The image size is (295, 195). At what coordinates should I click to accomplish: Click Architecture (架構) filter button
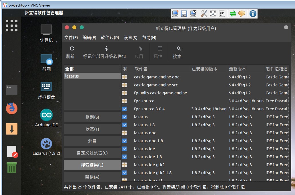[92, 177]
